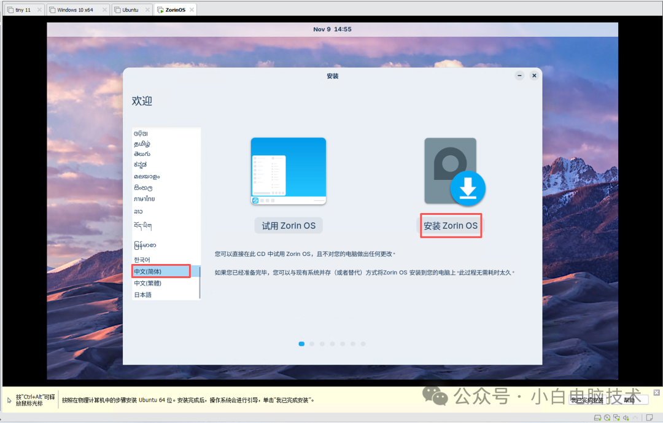663x423 pixels.
Task: Click the 我已完成安装 button
Action: 587,400
